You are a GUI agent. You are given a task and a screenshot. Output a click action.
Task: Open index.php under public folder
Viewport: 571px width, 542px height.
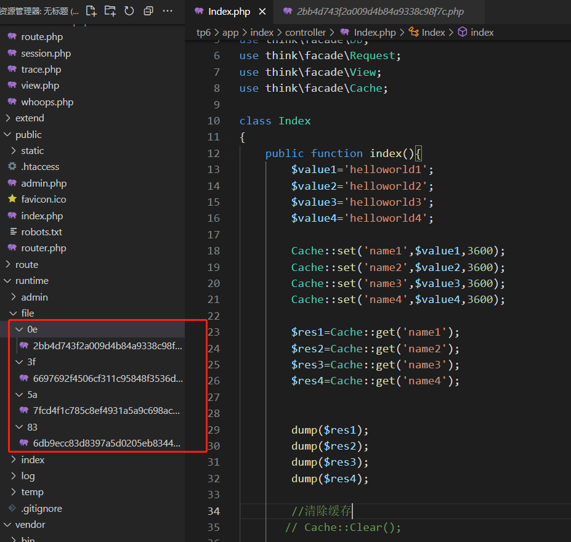tap(42, 216)
